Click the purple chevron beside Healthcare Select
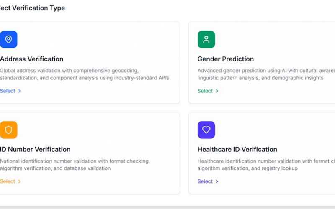The width and height of the screenshot is (335, 209). tap(217, 181)
